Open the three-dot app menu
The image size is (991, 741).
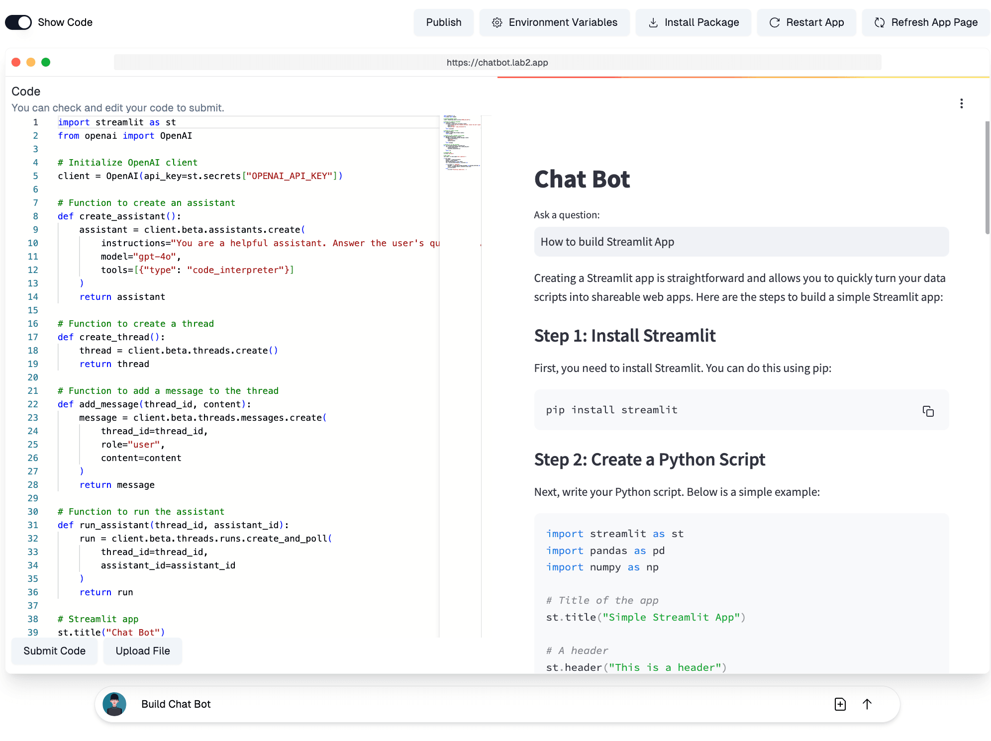(961, 103)
